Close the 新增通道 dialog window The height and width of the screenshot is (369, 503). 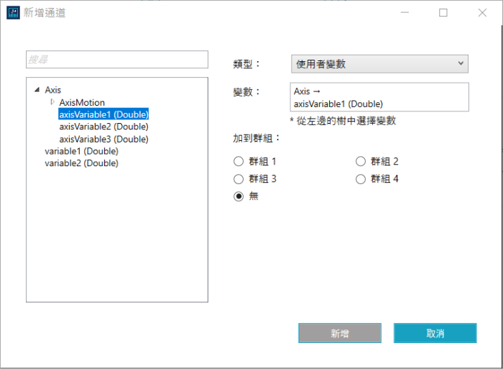coord(482,12)
